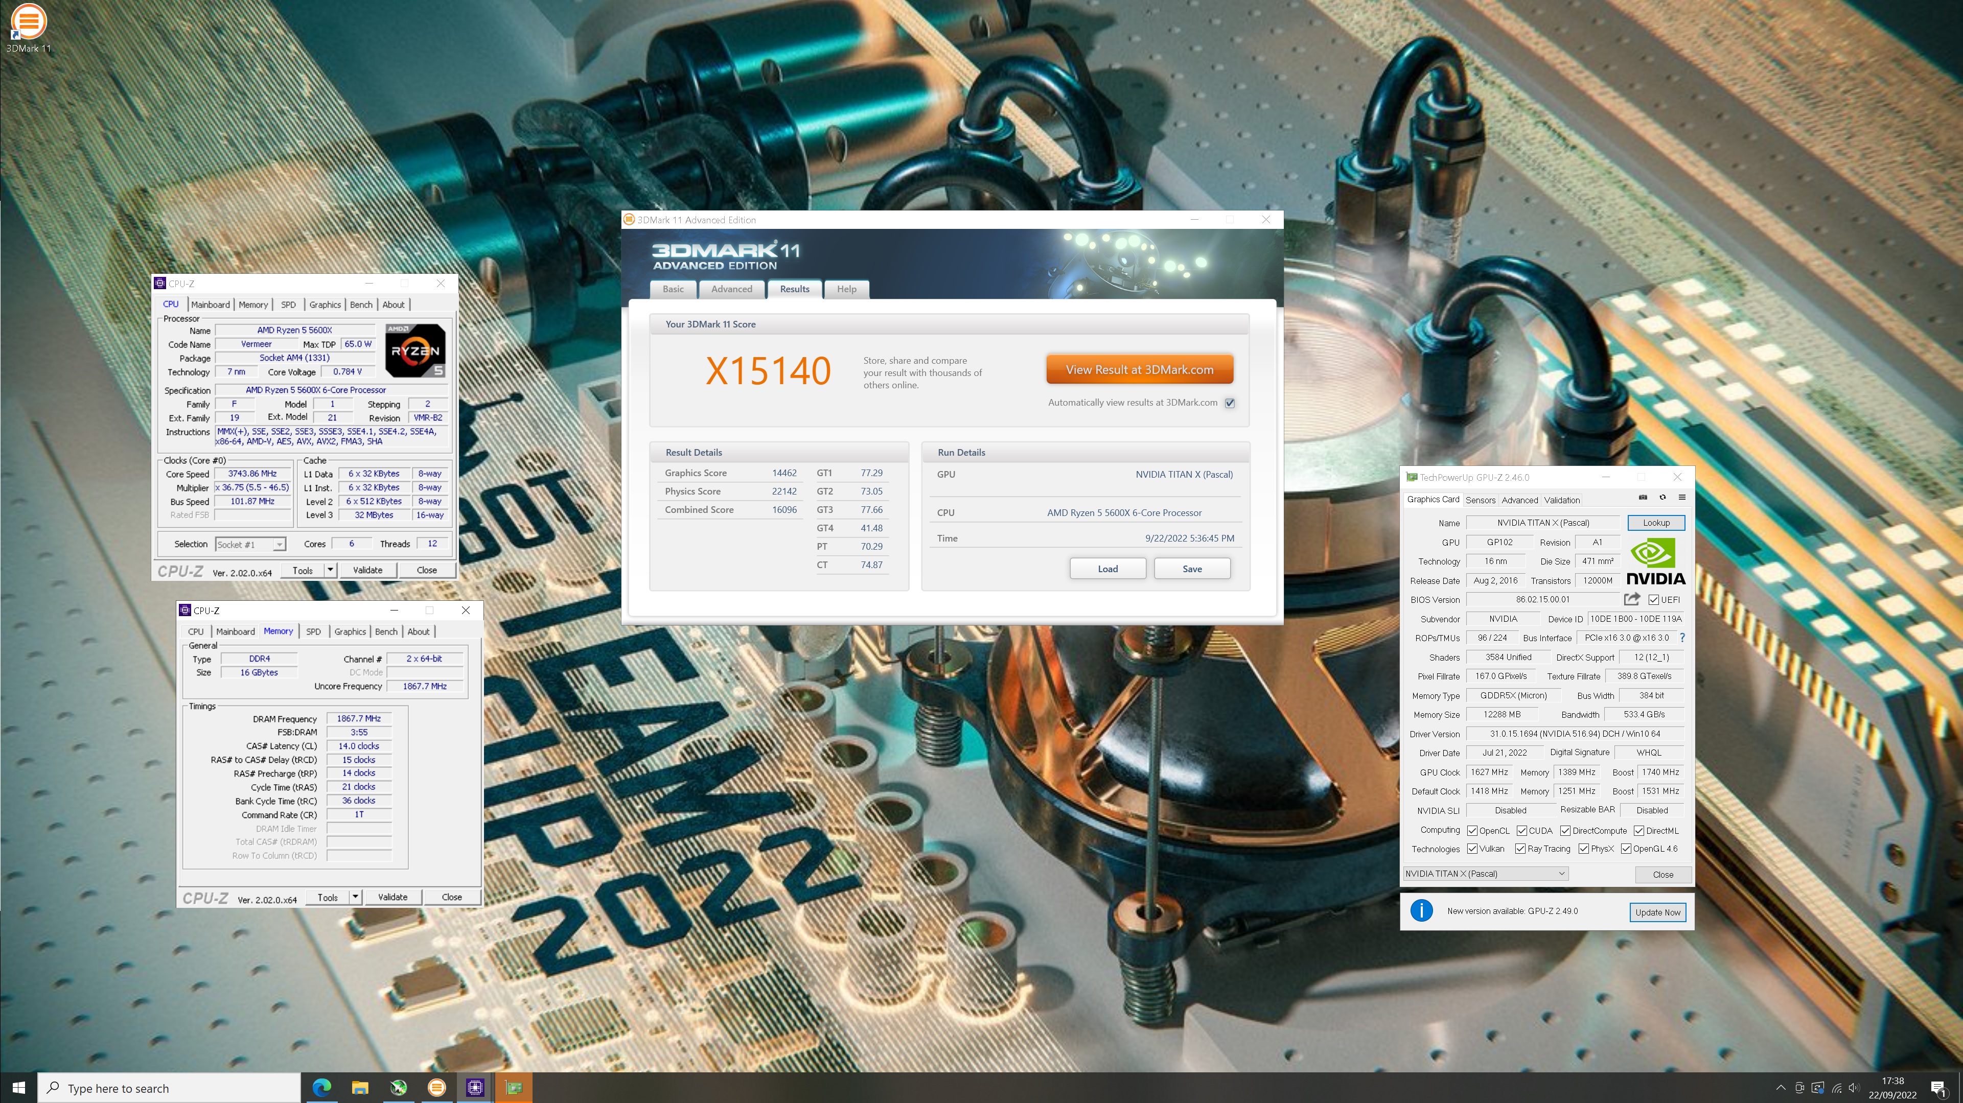Expand Tools dropdown arrow in upper CPU-Z
This screenshot has height=1103, width=1963.
[330, 570]
